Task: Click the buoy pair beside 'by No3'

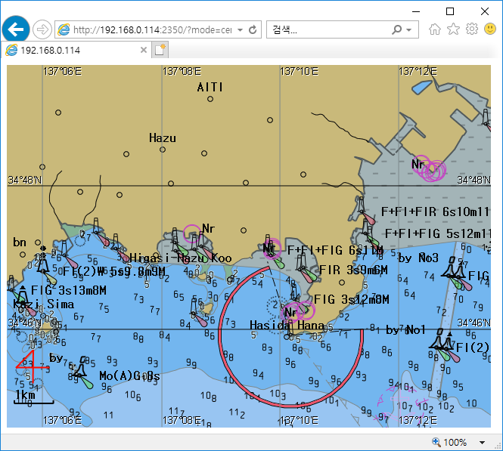Action: [x=454, y=270]
